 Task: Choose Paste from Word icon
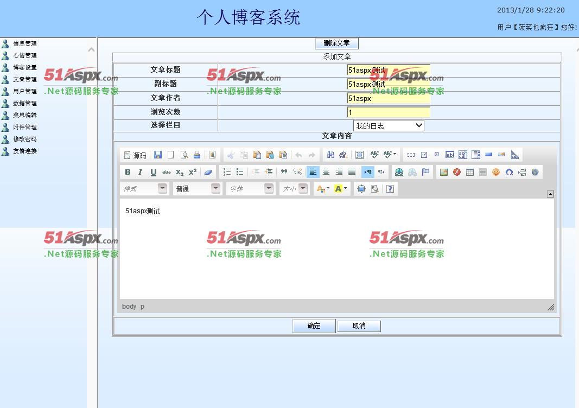(x=283, y=155)
